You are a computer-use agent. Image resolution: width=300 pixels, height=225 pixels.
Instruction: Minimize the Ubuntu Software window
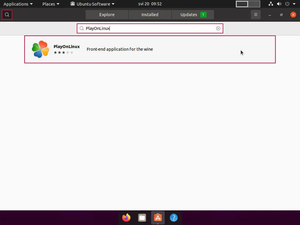[270, 15]
